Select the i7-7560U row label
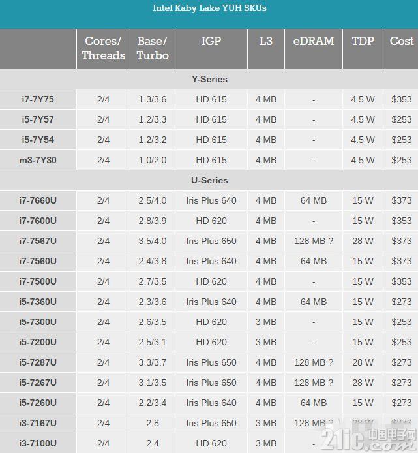This screenshot has width=418, height=453. [38, 261]
